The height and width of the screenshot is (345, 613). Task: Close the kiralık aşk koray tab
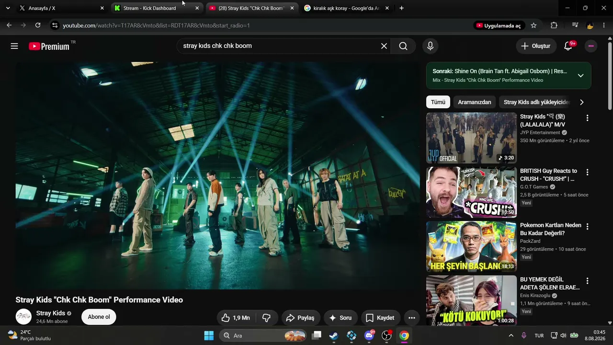(x=387, y=8)
